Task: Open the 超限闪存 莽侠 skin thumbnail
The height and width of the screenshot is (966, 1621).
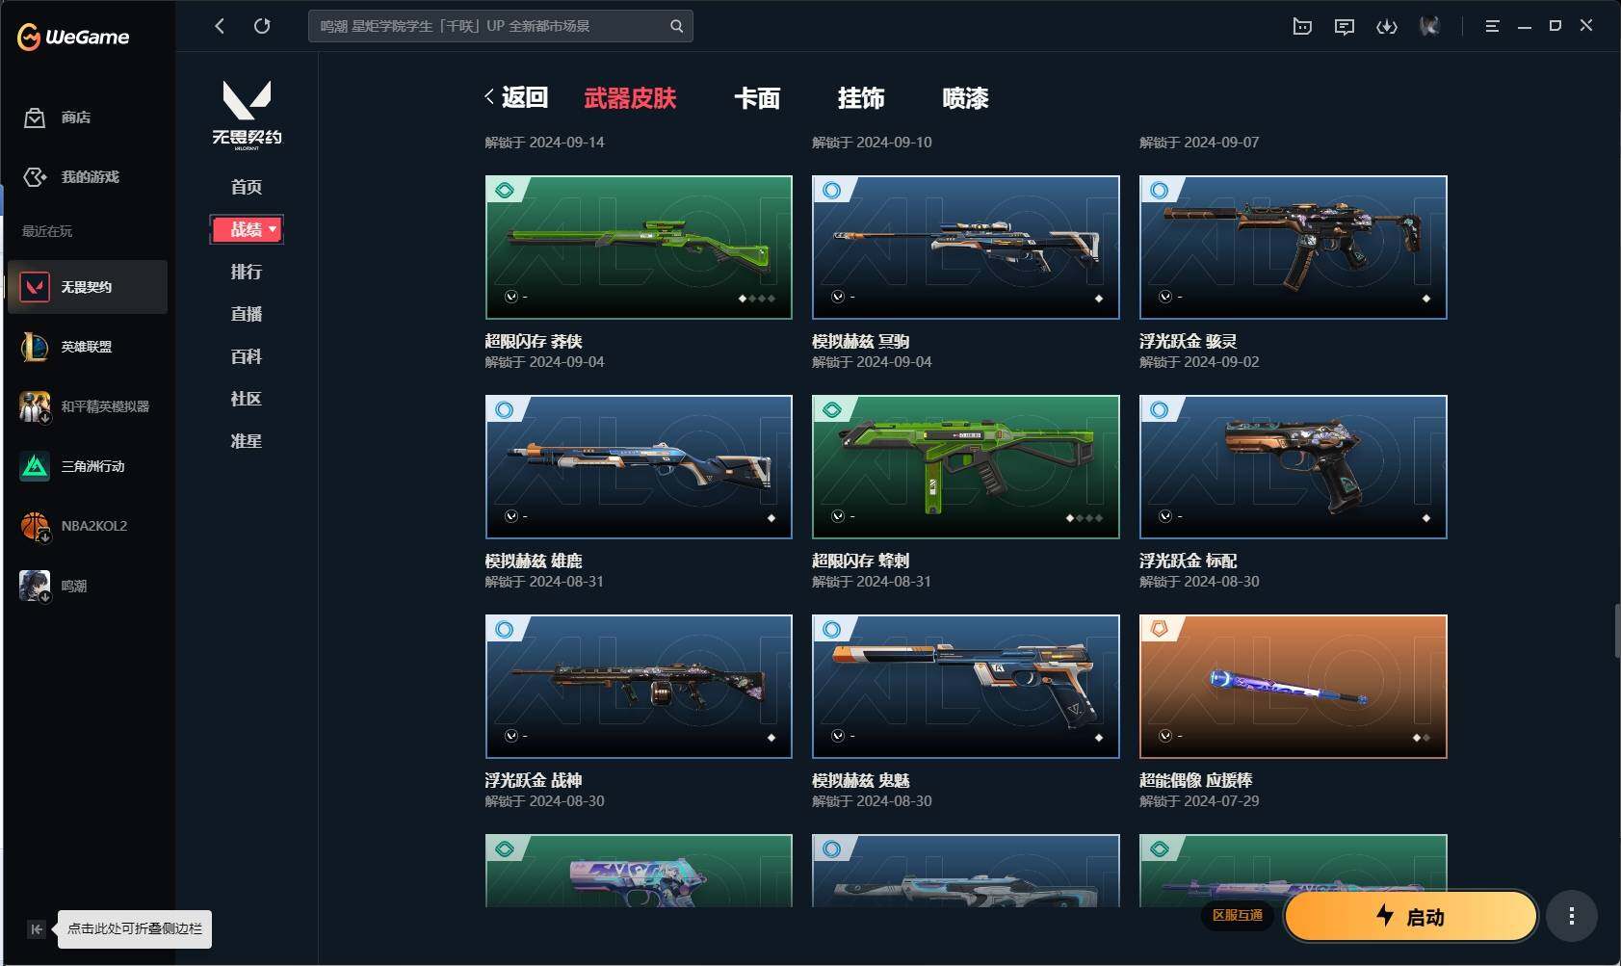Action: point(639,247)
